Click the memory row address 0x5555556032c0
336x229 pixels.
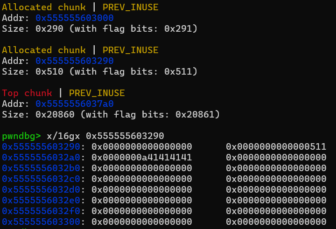pyautogui.click(x=41, y=179)
